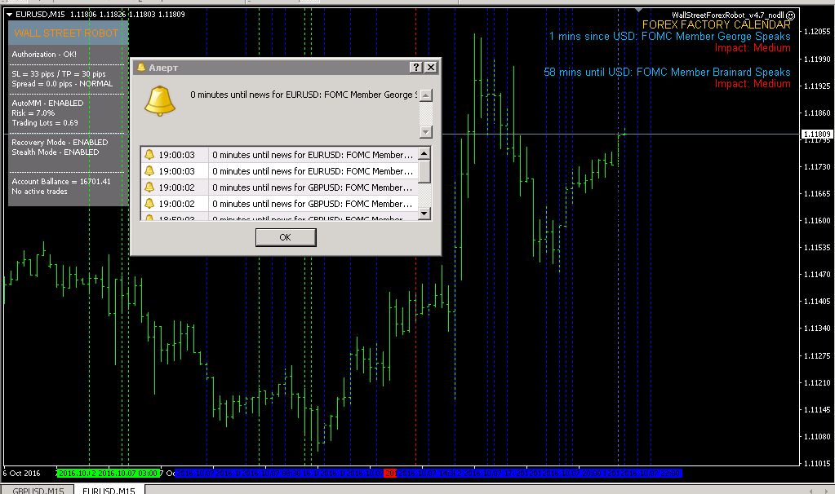
Task: Select second 19:00:02 GBPUSD alert row
Action: tap(280, 204)
